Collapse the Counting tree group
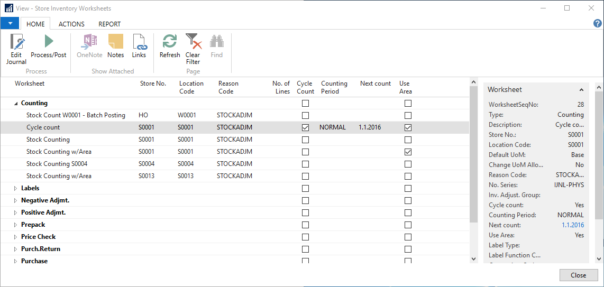604x287 pixels. click(x=15, y=104)
